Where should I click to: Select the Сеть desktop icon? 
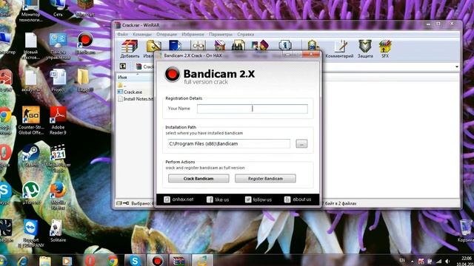click(x=58, y=8)
